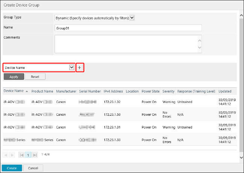
Task: Click the next page arrow
Action: [x=11, y=155]
